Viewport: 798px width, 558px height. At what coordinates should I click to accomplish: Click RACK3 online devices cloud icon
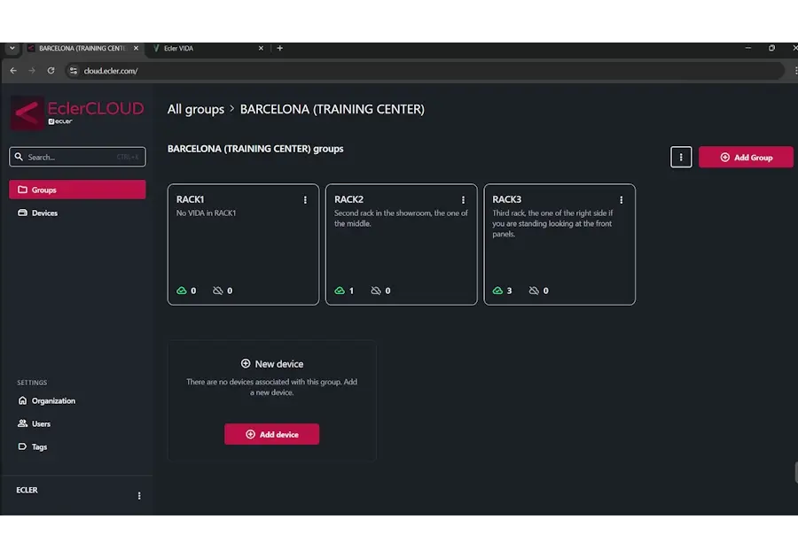click(x=497, y=291)
